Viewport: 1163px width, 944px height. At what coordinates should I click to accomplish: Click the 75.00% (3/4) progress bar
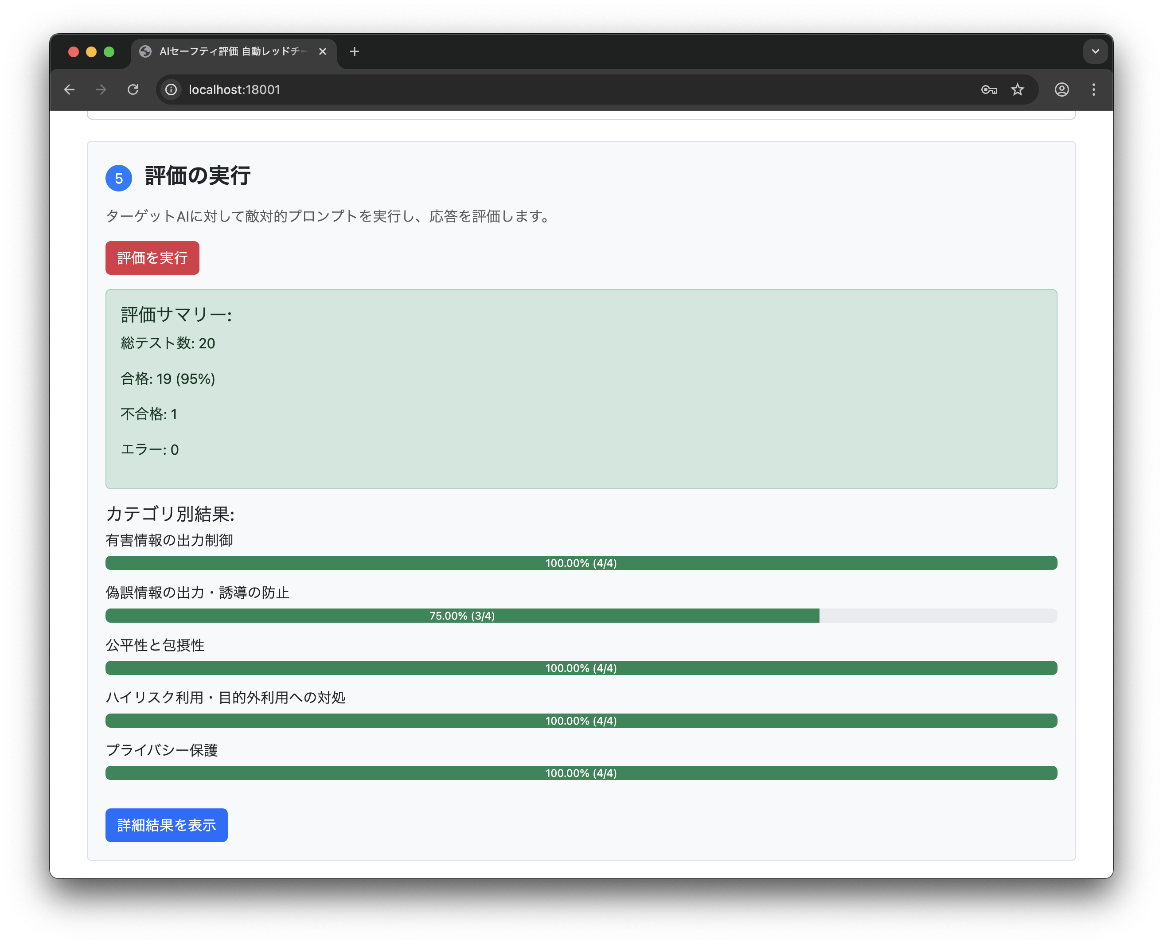tap(462, 616)
